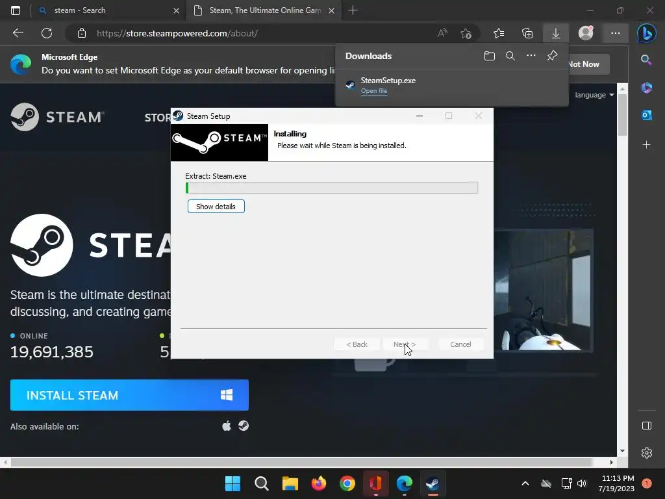Launch File Explorer from taskbar
The height and width of the screenshot is (499, 665).
[x=290, y=483]
